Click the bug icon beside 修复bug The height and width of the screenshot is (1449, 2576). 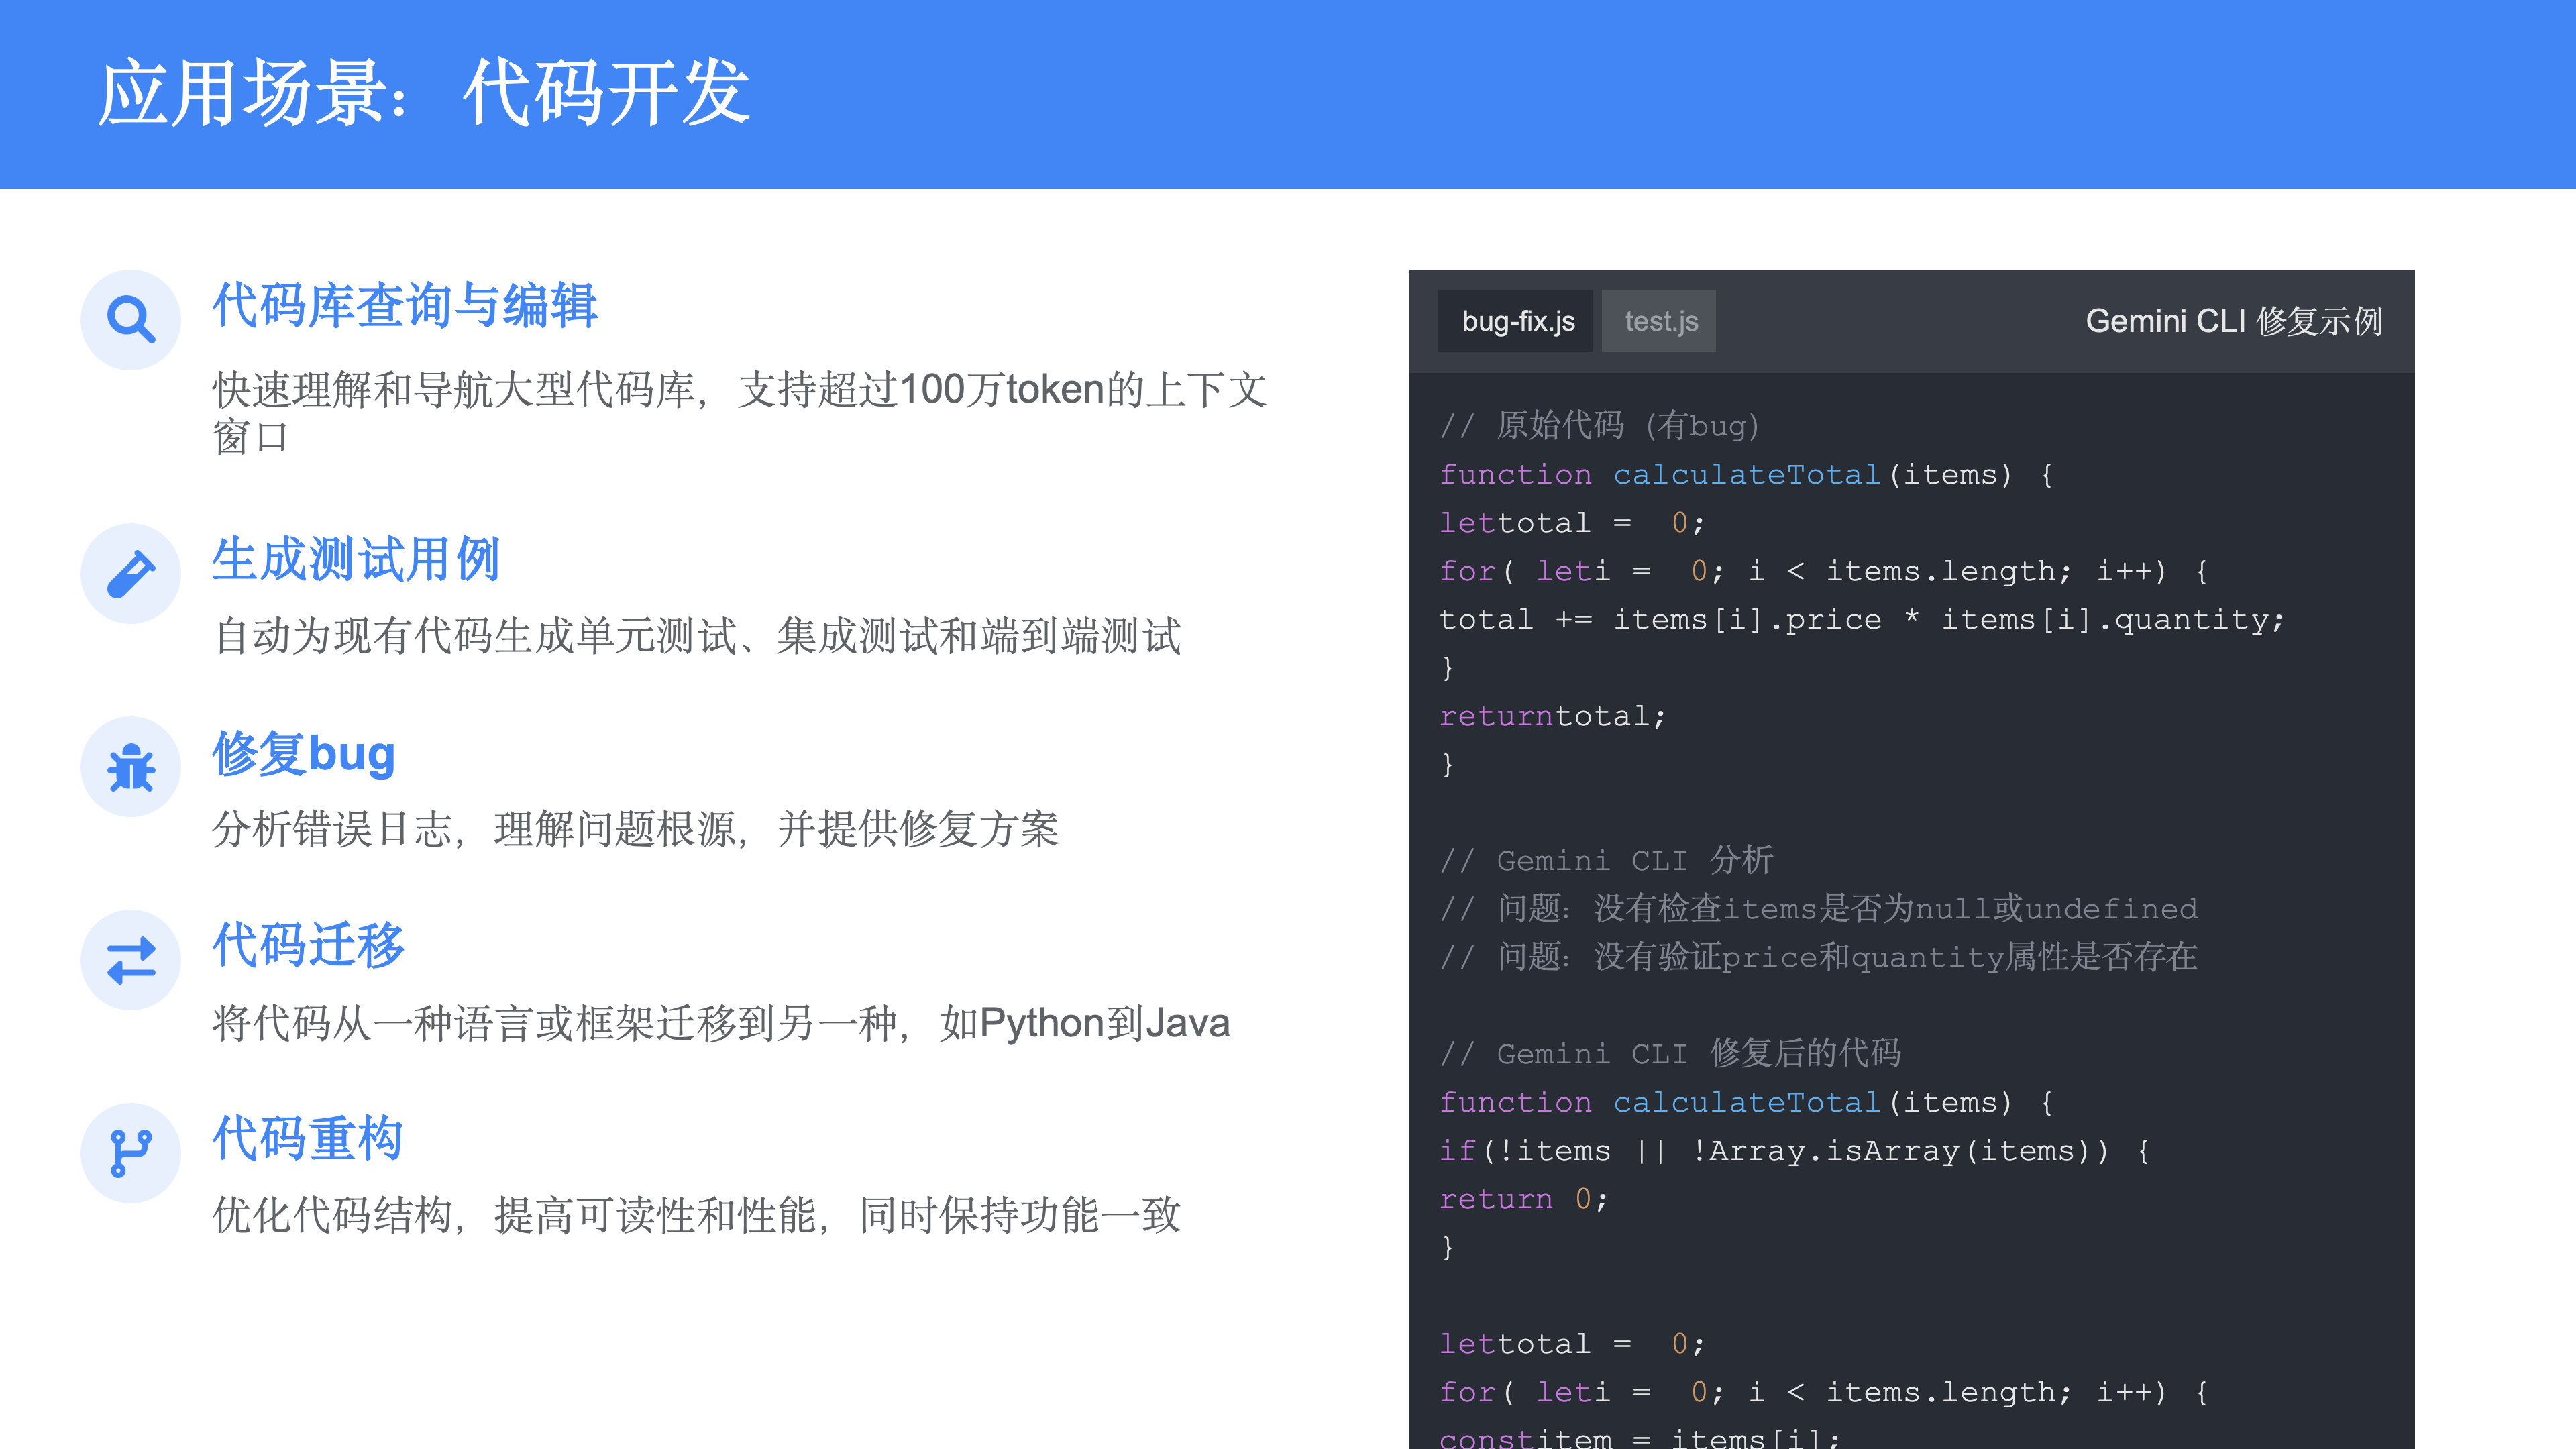click(131, 767)
